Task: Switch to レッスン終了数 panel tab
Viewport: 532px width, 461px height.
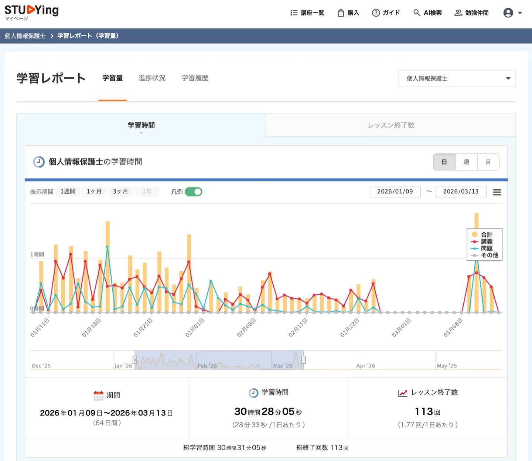Action: point(391,125)
